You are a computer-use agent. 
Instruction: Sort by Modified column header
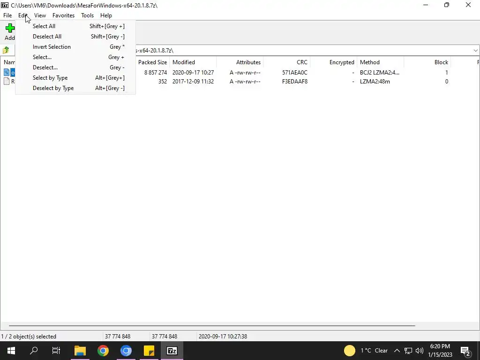193,62
